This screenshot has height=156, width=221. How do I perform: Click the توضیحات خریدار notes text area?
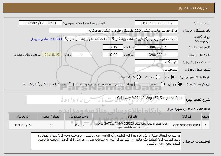point(106,141)
